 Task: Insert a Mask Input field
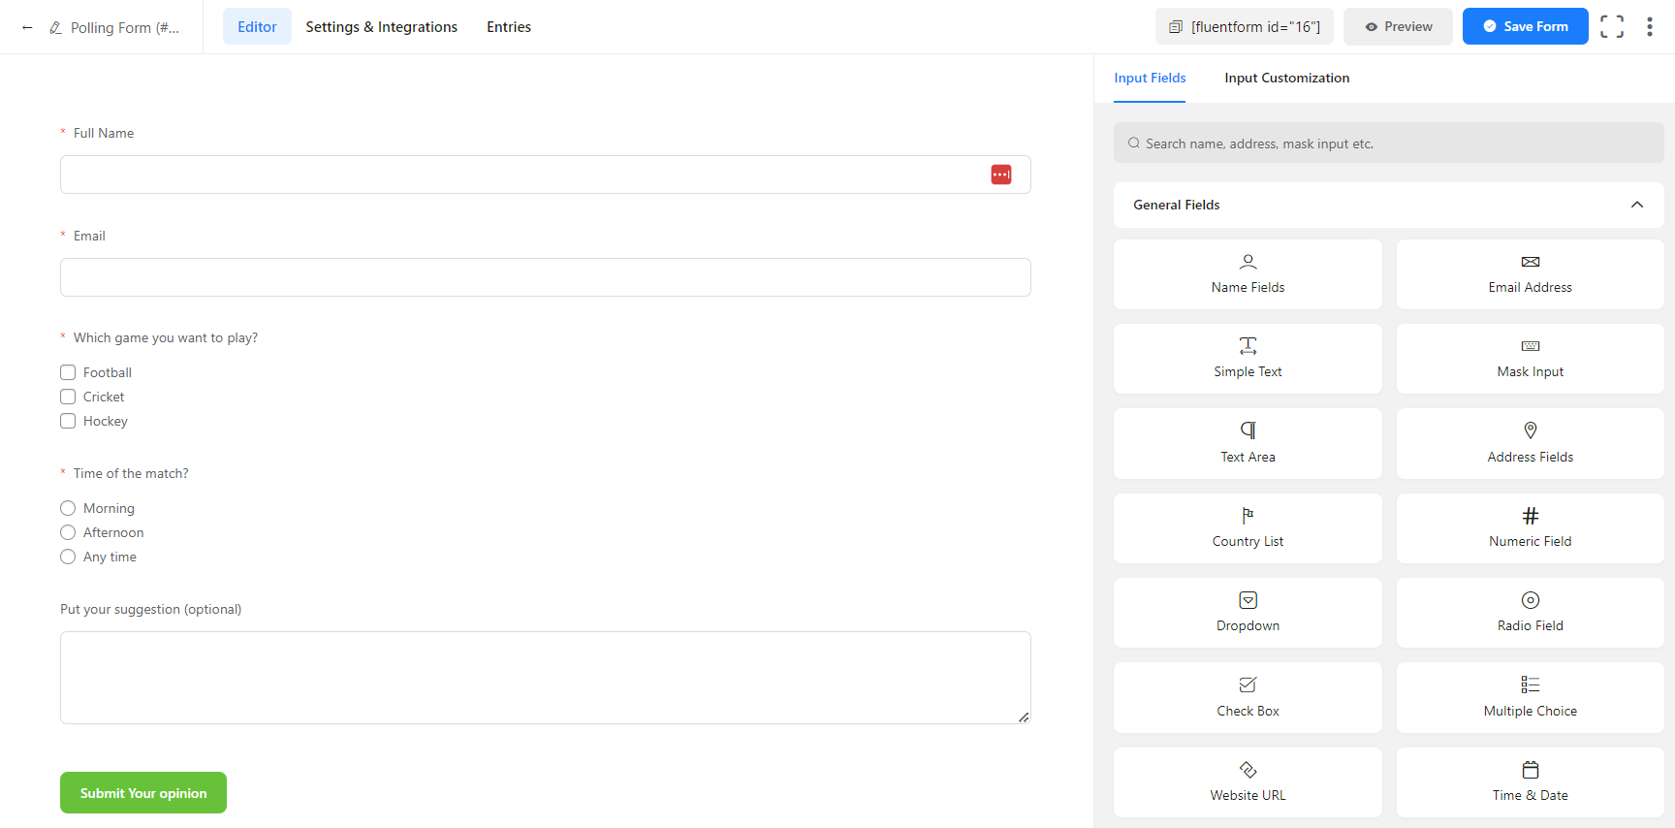(1530, 359)
